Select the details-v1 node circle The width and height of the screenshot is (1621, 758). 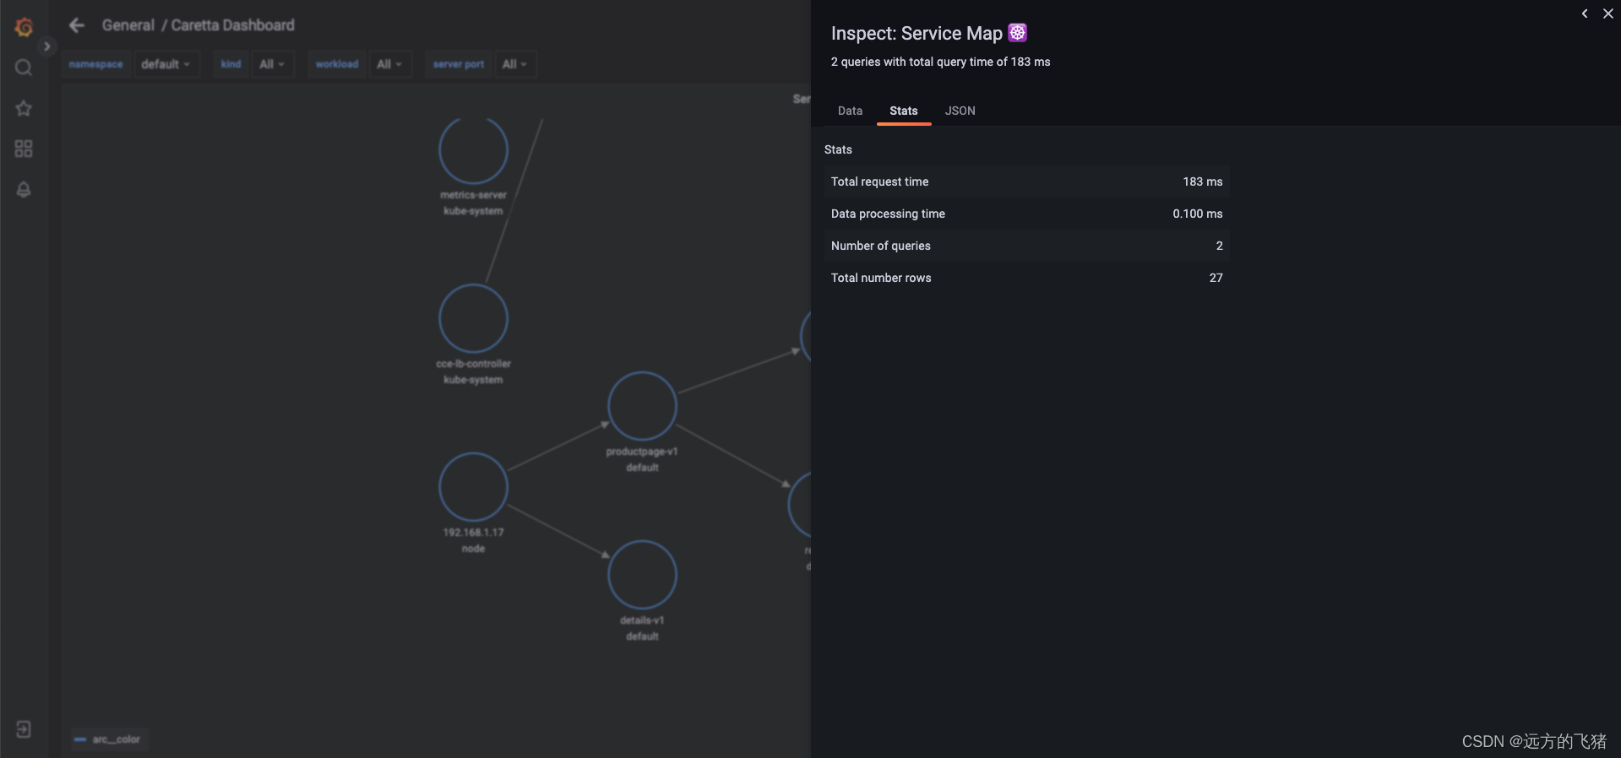642,575
